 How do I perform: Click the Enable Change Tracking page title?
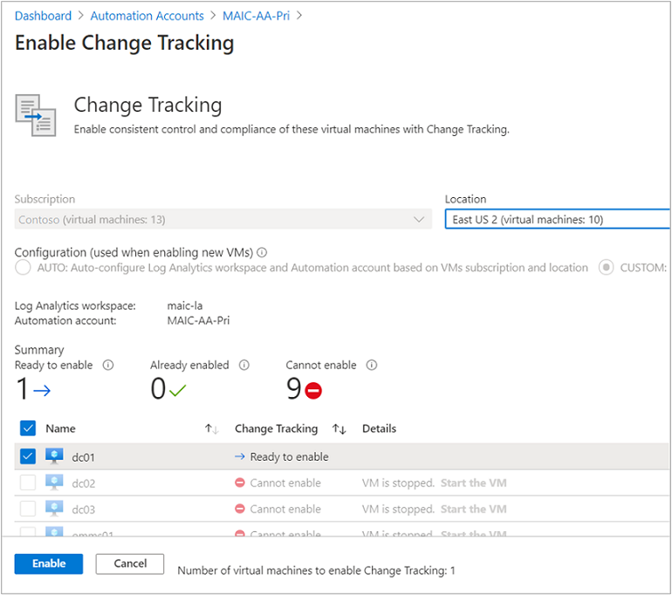tap(124, 43)
